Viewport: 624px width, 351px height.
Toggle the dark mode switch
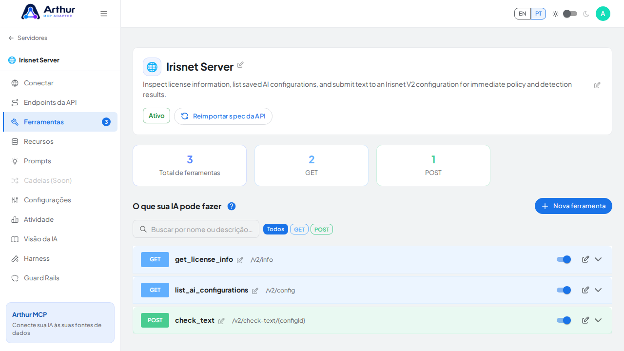(570, 14)
